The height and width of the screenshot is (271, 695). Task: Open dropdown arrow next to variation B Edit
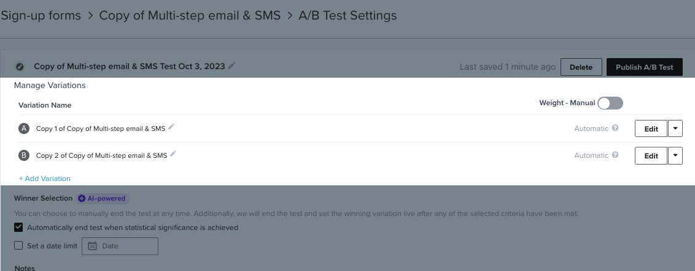675,155
